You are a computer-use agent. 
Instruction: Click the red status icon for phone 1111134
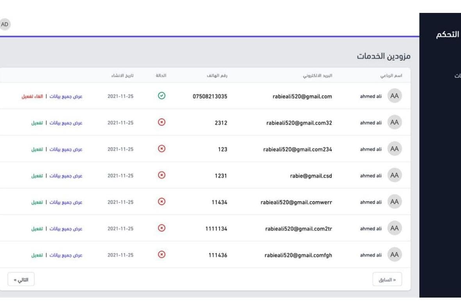coord(161,228)
